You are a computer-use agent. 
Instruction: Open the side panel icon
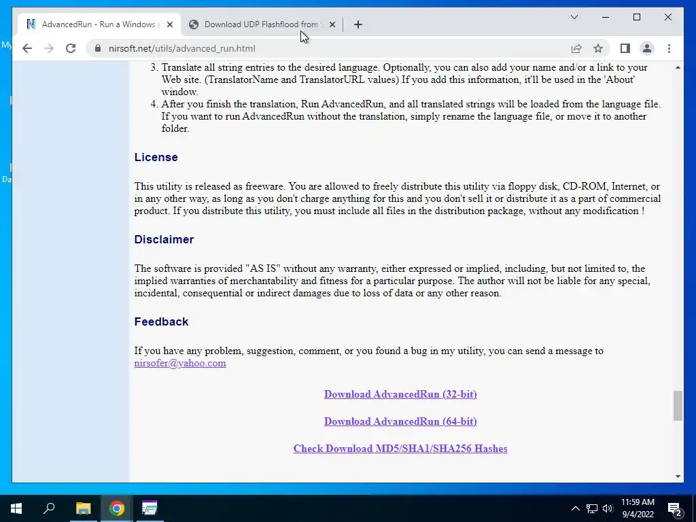pos(625,48)
